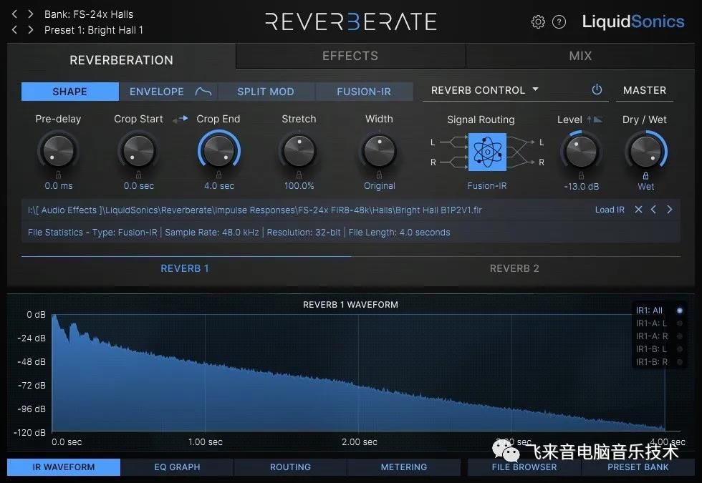
Task: Open the help question mark icon
Action: (559, 21)
